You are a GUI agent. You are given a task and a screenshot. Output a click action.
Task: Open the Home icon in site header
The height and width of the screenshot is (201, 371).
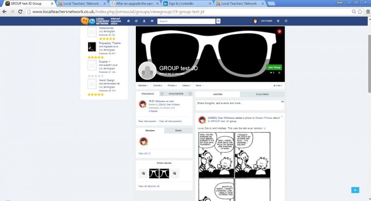(128, 21)
